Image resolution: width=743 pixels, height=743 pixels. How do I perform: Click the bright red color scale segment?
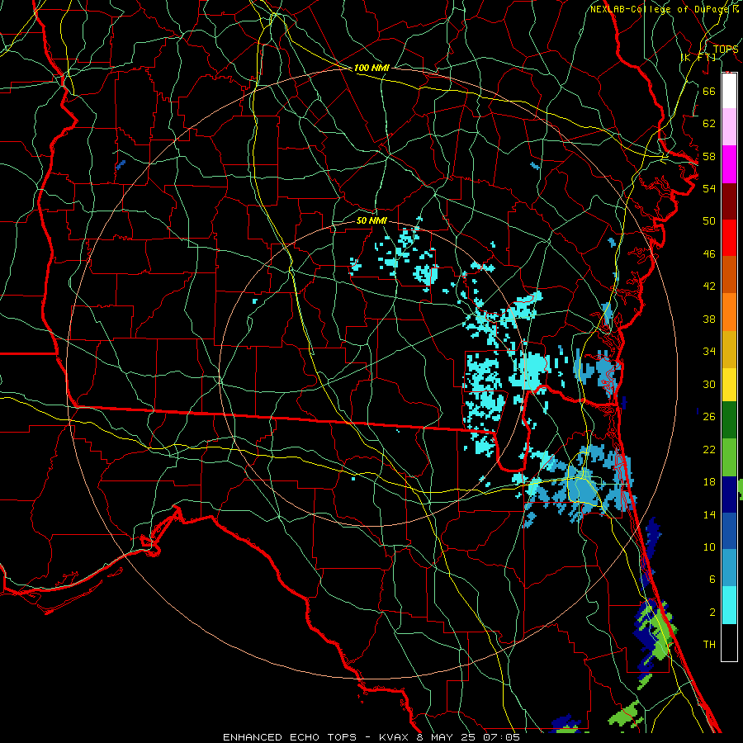[x=729, y=238]
